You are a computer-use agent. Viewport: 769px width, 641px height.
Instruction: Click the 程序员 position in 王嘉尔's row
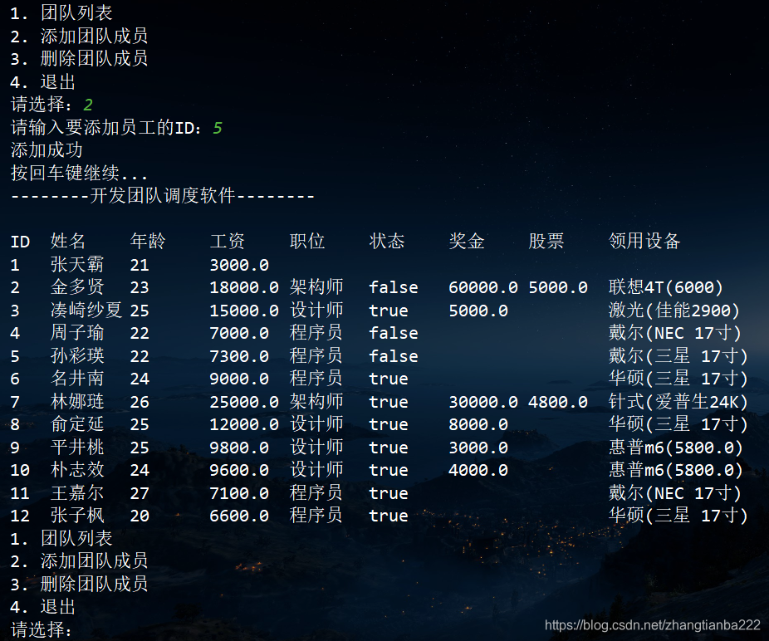(x=316, y=493)
